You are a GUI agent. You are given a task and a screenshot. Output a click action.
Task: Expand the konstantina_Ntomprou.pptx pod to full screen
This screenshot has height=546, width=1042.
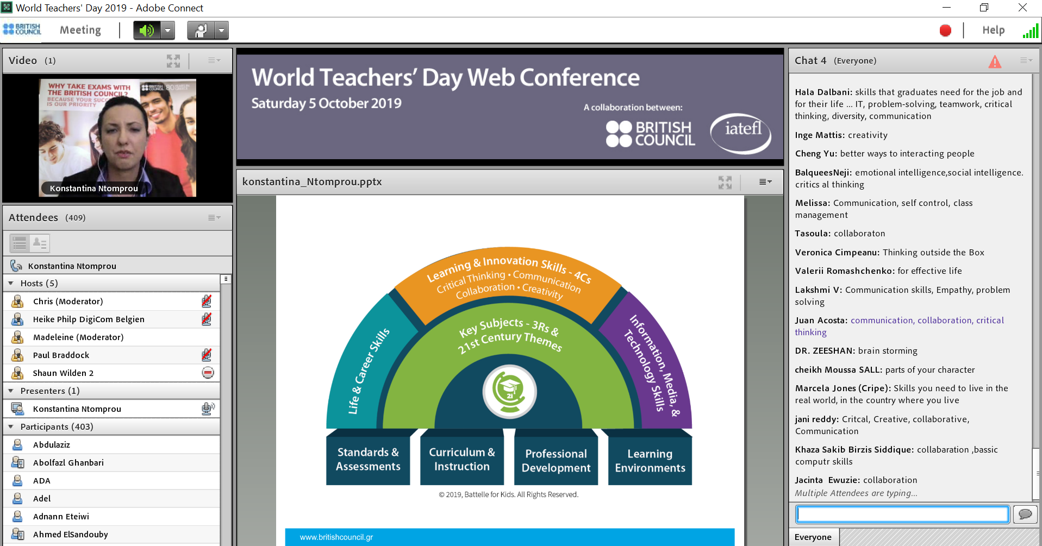point(725,182)
